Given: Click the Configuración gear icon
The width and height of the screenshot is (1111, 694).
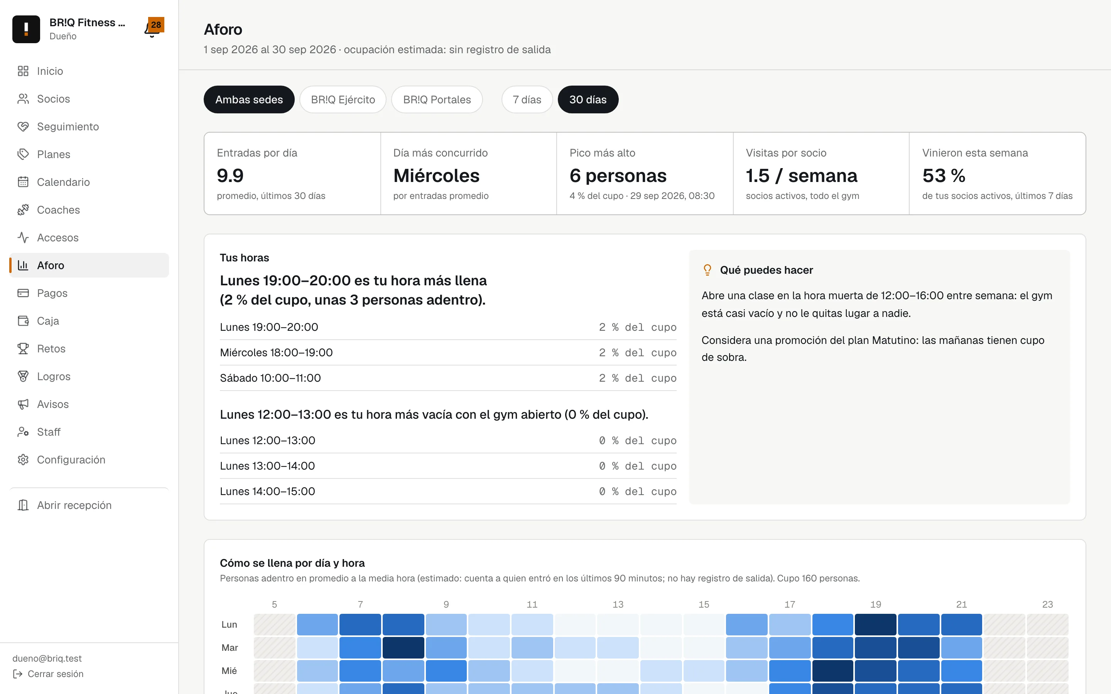Looking at the screenshot, I should [x=23, y=460].
